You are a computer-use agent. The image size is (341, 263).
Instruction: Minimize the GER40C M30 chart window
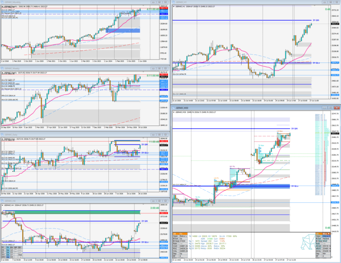tap(325, 108)
